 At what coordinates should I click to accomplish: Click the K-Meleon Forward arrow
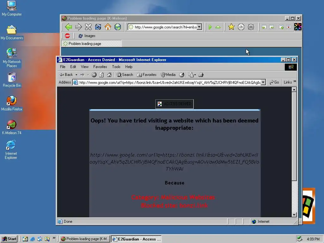coord(78,27)
